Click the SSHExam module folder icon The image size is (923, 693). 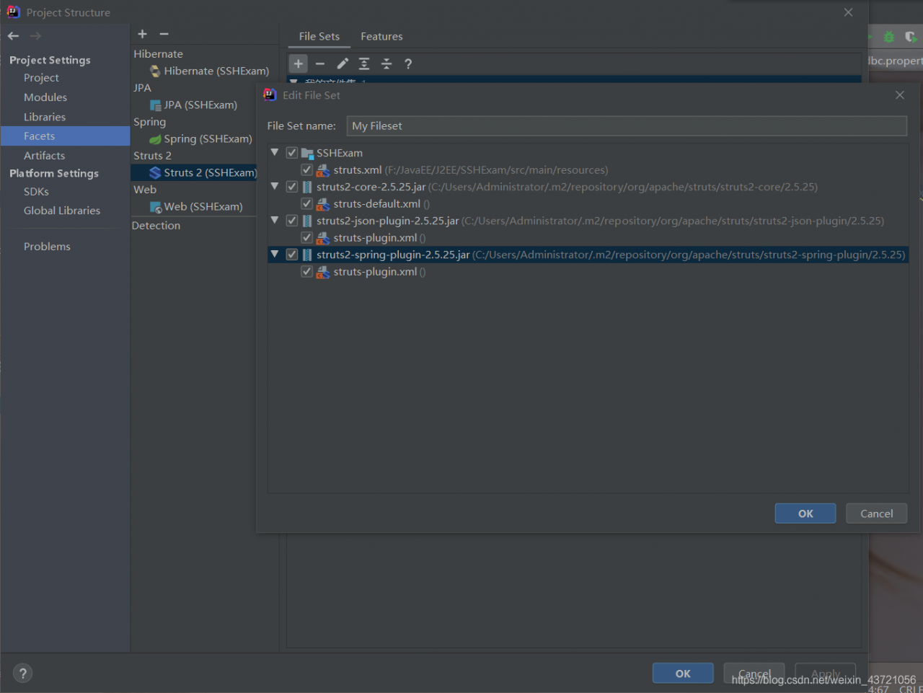pos(307,153)
